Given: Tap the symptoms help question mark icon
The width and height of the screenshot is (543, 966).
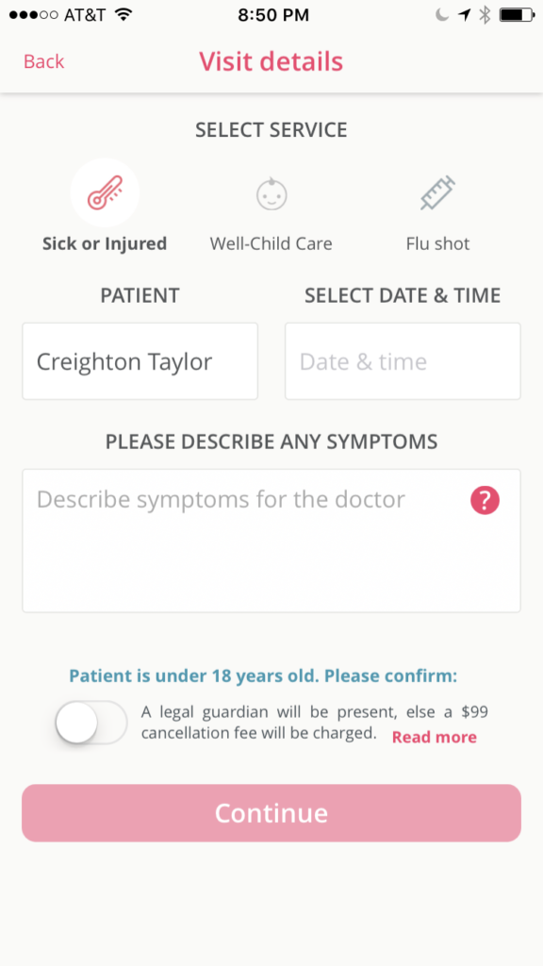Looking at the screenshot, I should coord(485,501).
